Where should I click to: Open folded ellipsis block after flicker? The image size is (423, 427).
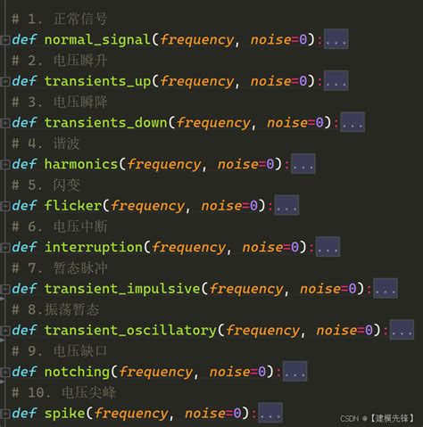286,205
